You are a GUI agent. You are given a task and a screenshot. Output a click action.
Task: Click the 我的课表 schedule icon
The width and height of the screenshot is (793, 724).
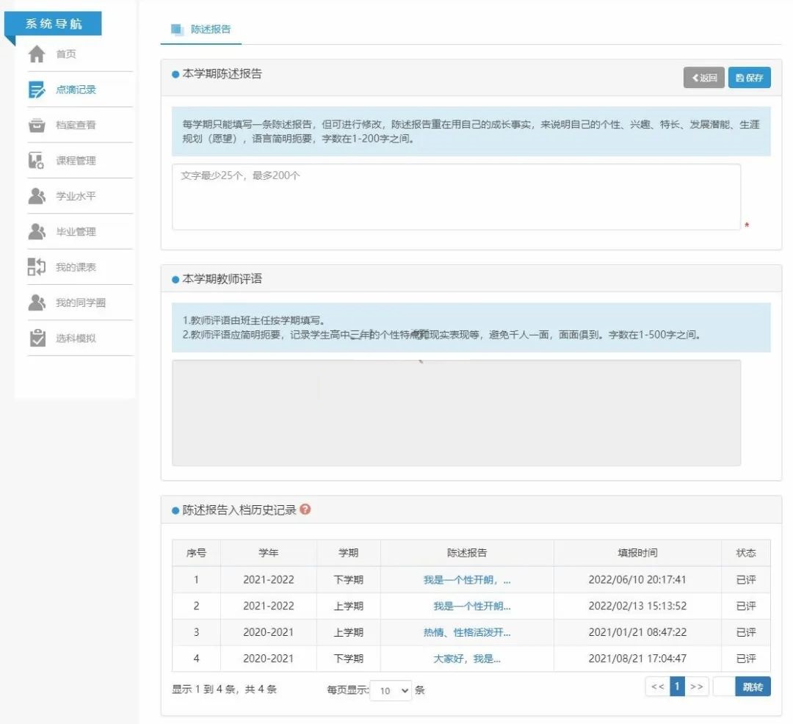(37, 267)
